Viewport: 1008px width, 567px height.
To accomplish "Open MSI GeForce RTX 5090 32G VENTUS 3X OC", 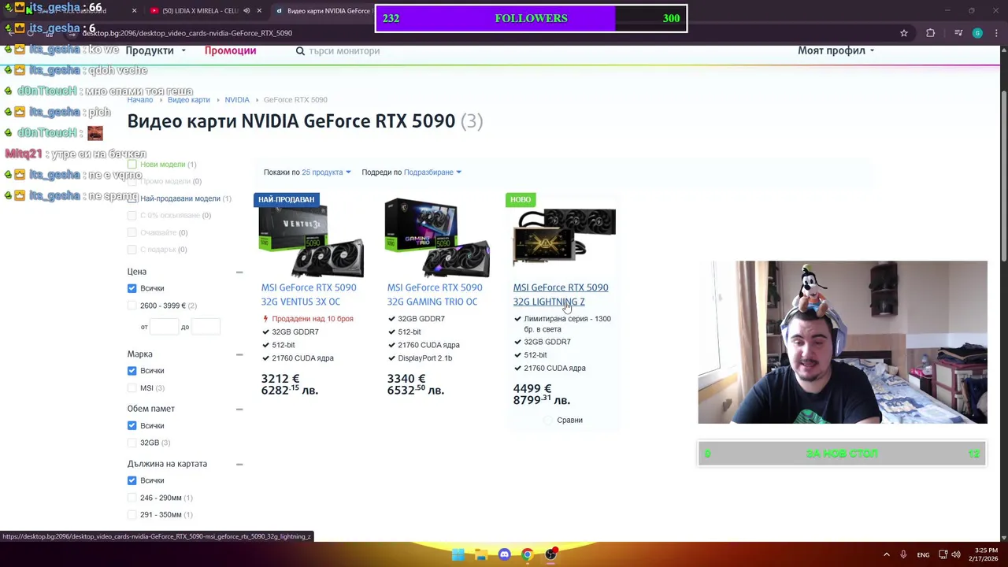I will (x=309, y=295).
